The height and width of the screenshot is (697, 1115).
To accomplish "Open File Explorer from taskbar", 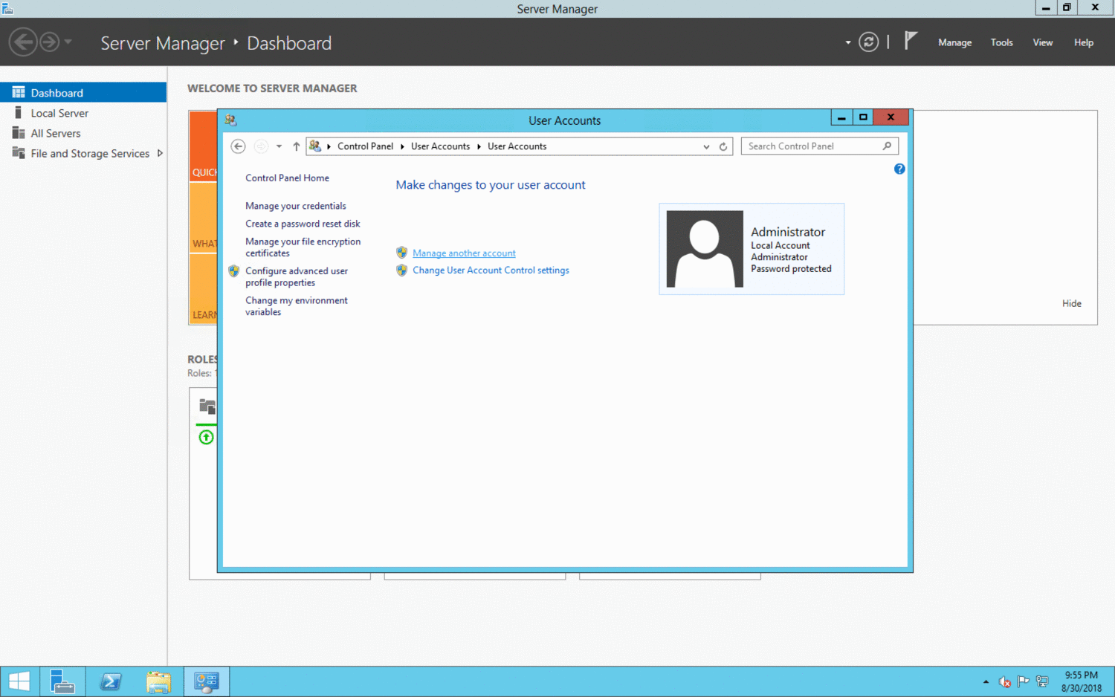I will [159, 681].
